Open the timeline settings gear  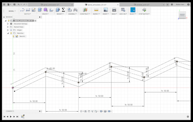pyautogui.click(x=188, y=117)
